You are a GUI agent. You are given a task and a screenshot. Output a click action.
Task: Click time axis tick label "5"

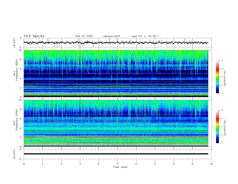tap(117, 164)
